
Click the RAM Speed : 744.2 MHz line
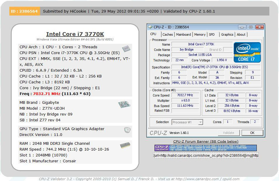click(x=64, y=149)
